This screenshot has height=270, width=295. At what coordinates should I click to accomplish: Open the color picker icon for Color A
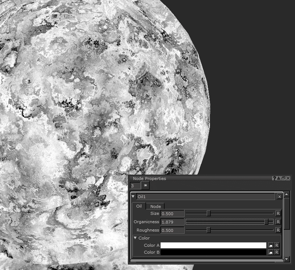[x=271, y=246]
